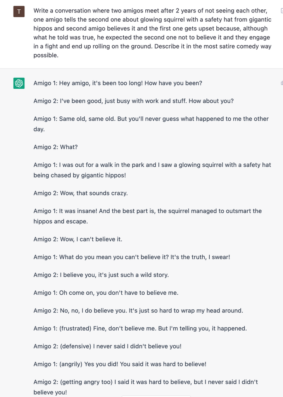Click the line "it's just such a wild story"
The image size is (283, 397).
(x=101, y=275)
